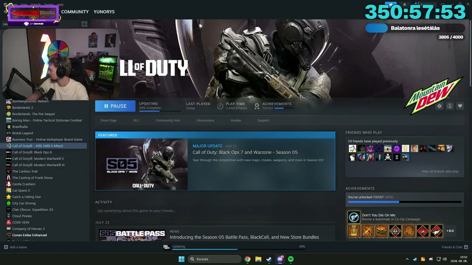The image size is (472, 265).
Task: Switch library to grid view icon
Action: pyautogui.click(x=84, y=24)
